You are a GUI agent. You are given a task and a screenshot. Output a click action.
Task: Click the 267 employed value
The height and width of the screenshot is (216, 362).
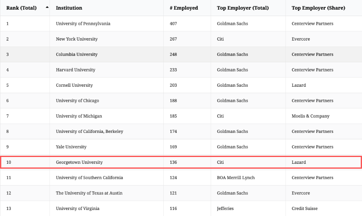pos(173,39)
